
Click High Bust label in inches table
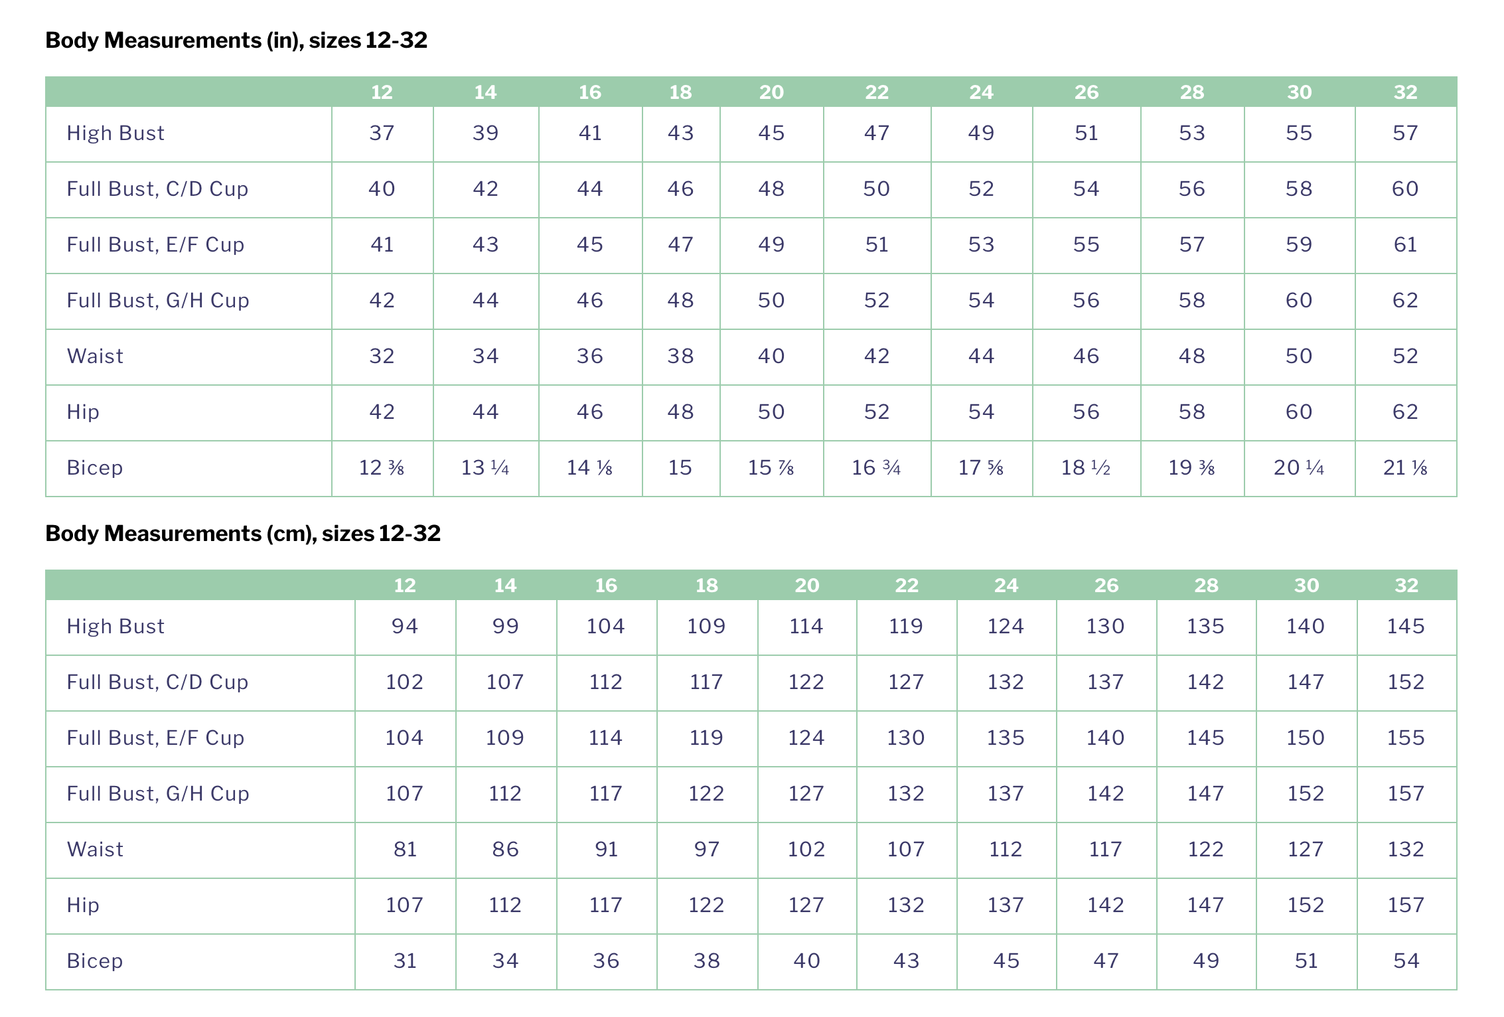click(x=115, y=133)
